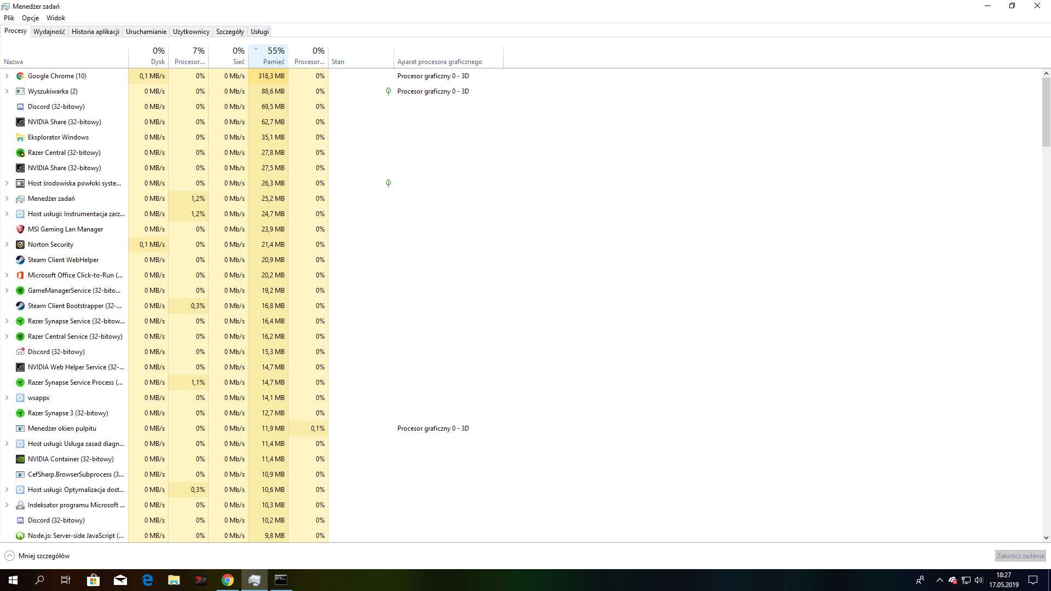The image size is (1051, 591).
Task: Open the Plik menu
Action: pos(9,18)
